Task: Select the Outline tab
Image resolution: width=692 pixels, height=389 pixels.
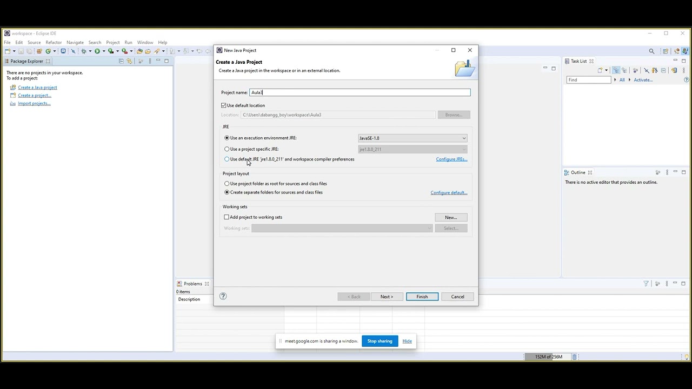Action: coord(578,172)
